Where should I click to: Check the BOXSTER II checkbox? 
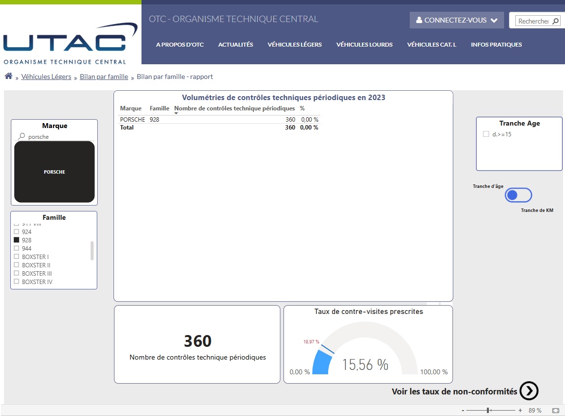(16, 265)
